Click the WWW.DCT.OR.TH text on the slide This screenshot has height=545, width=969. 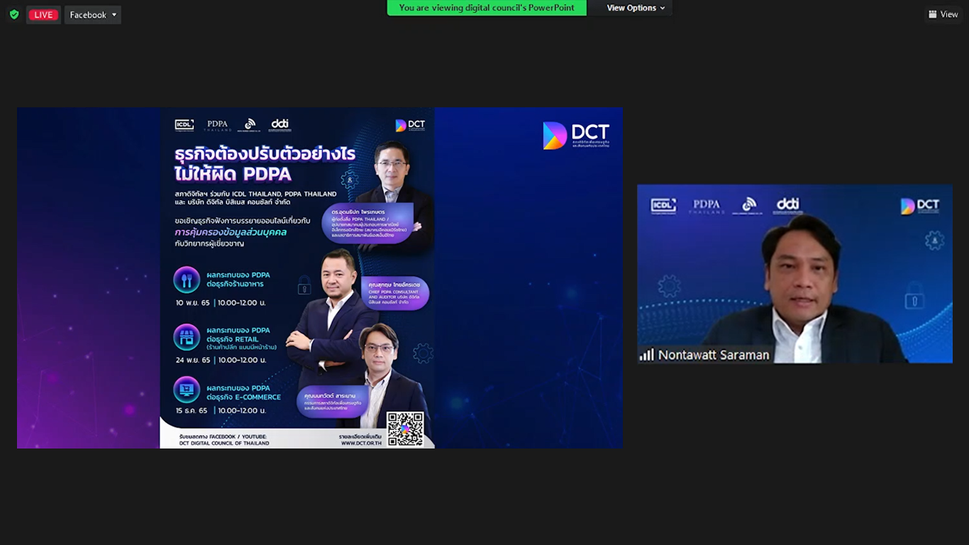361,443
